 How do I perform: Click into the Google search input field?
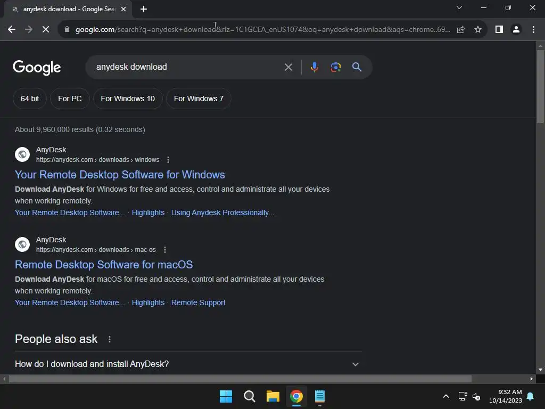(188, 67)
